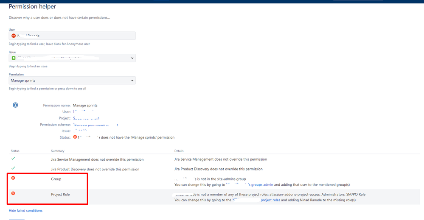Click the 'Manage sprints' permission field text
424x220 pixels.
[x=23, y=81]
